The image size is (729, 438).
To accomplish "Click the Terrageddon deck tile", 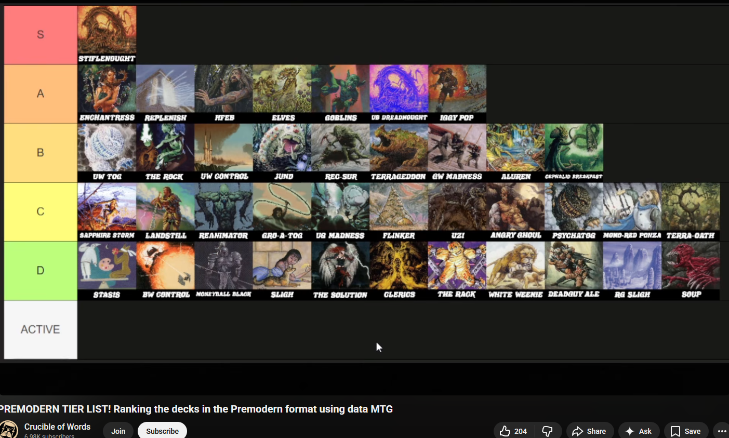I will pos(399,153).
